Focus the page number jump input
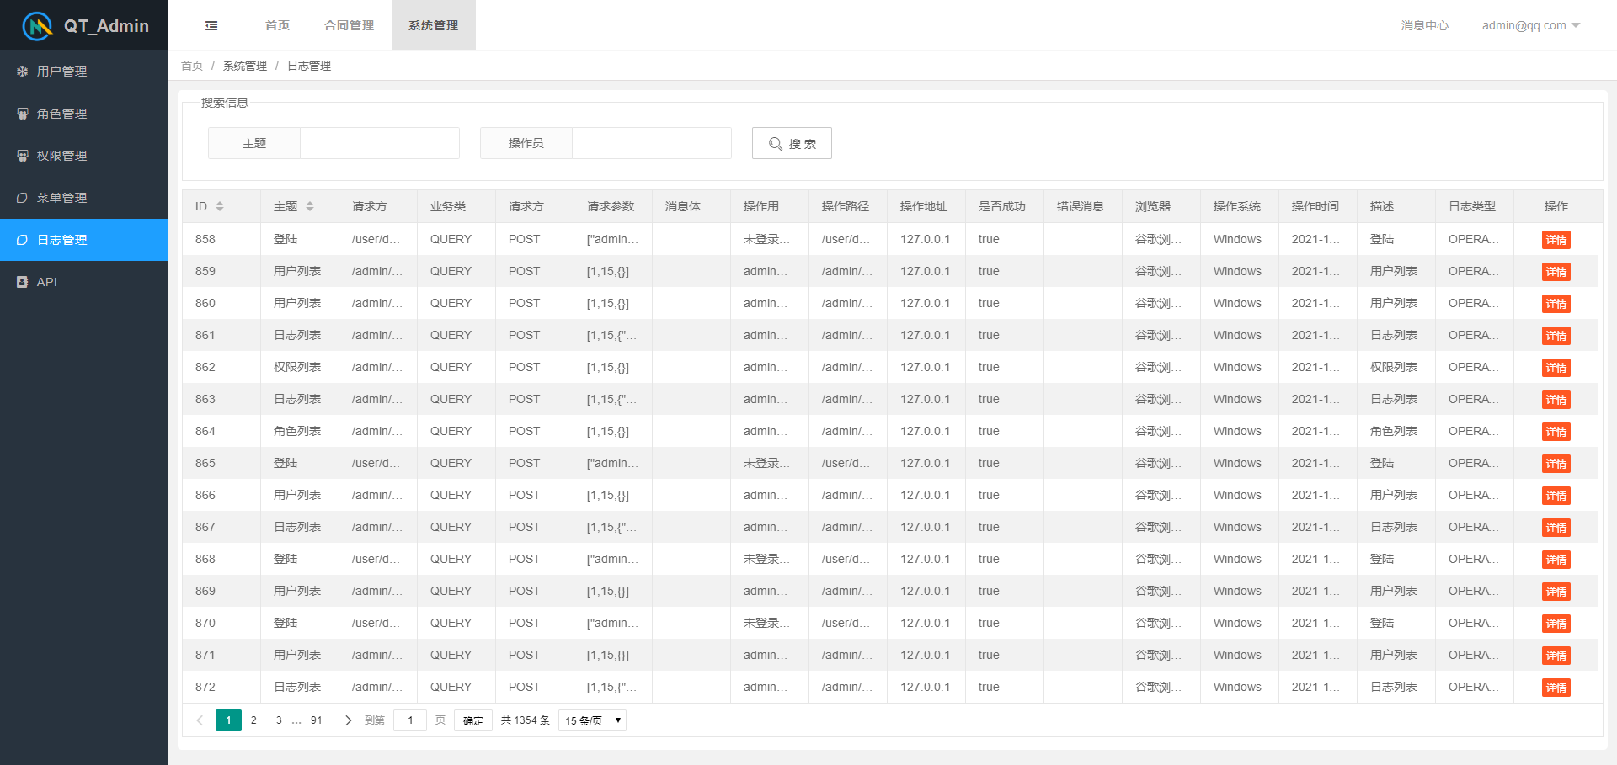The image size is (1617, 765). click(x=410, y=720)
